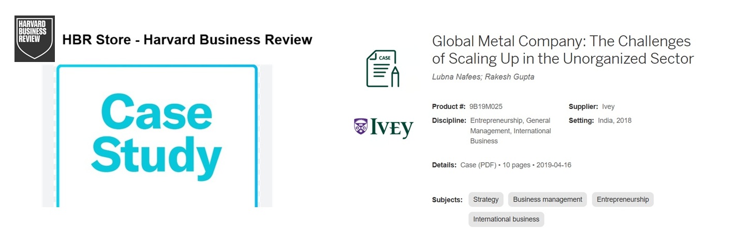
Task: Click the Product # label
Action: tap(449, 107)
